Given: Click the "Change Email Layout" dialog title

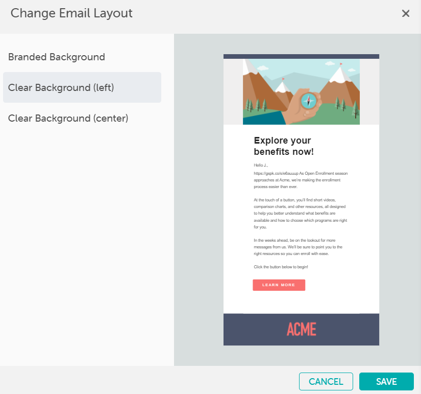Looking at the screenshot, I should tap(71, 13).
